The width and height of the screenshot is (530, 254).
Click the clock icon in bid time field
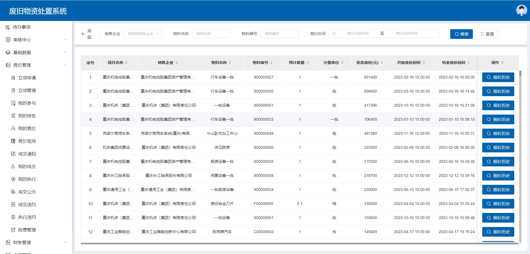click(334, 34)
